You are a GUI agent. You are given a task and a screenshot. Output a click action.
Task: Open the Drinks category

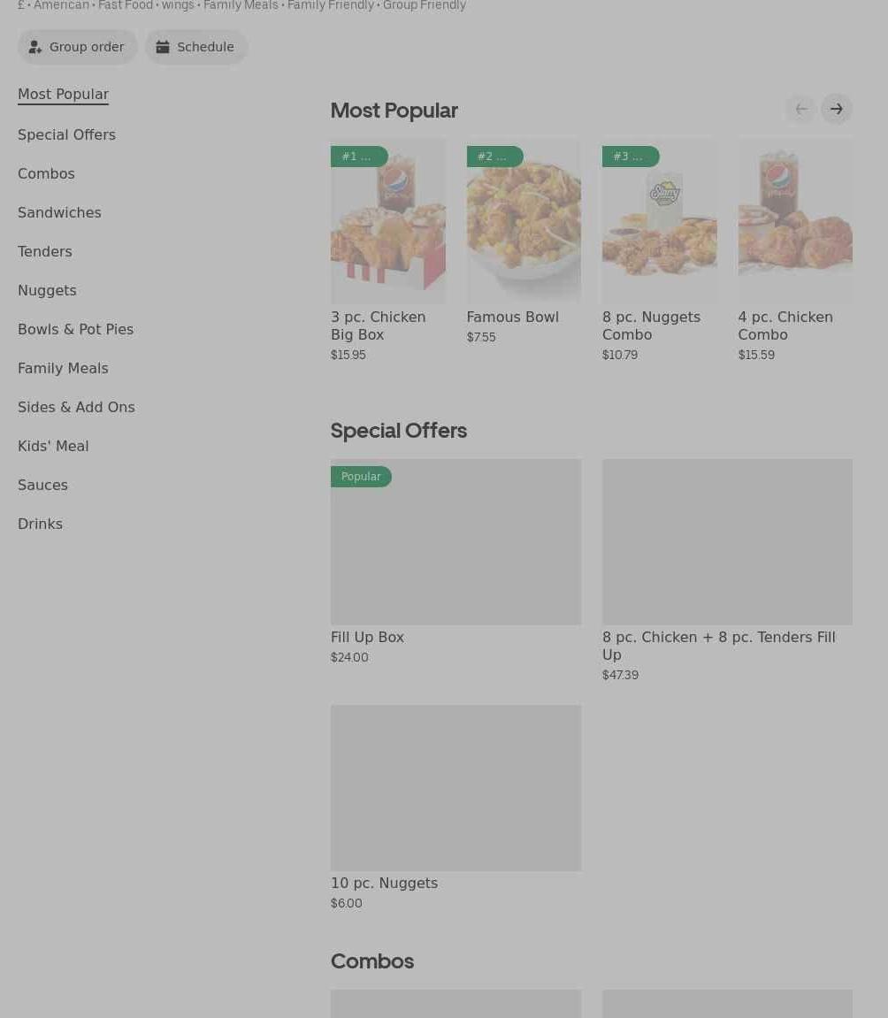pos(40,524)
